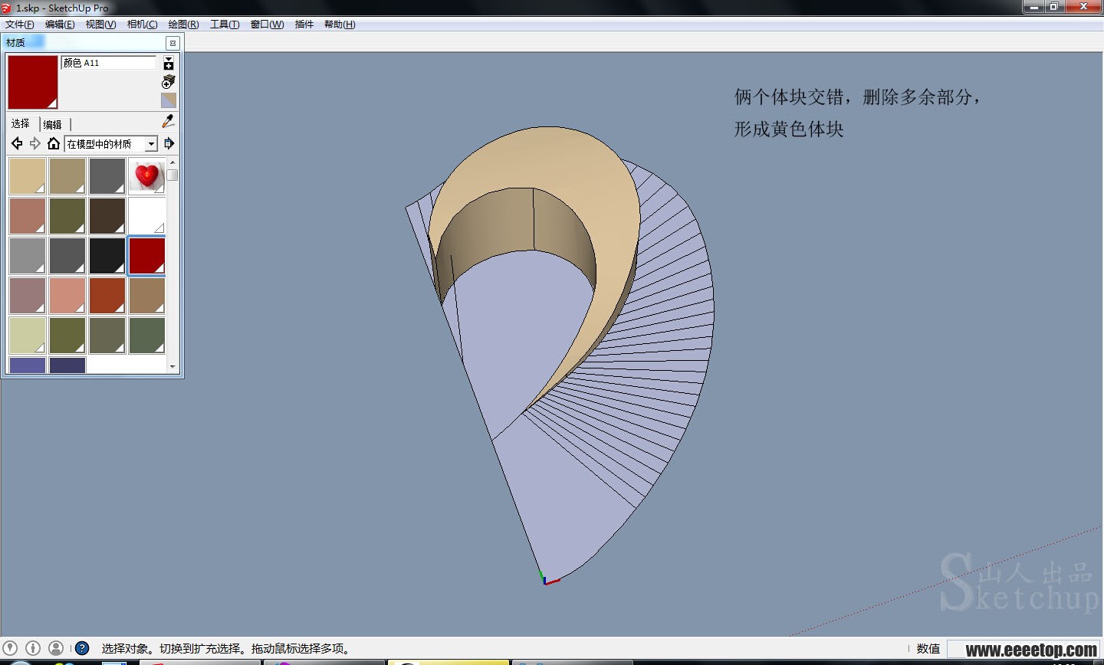Click the current material red preview

[x=33, y=82]
